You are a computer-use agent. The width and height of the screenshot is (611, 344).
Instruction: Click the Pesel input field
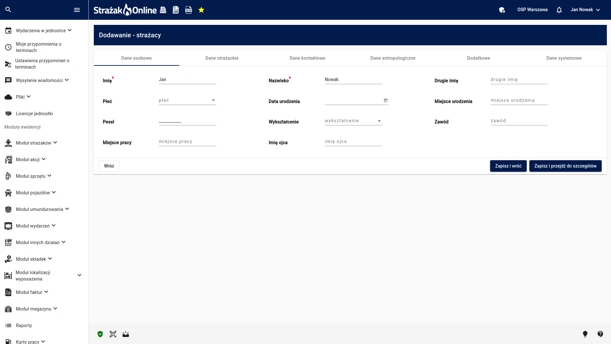(x=188, y=121)
